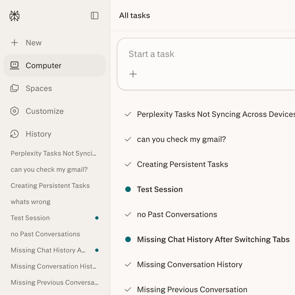Click the Computer laptop icon
Viewport: 295px width, 295px height.
point(14,65)
